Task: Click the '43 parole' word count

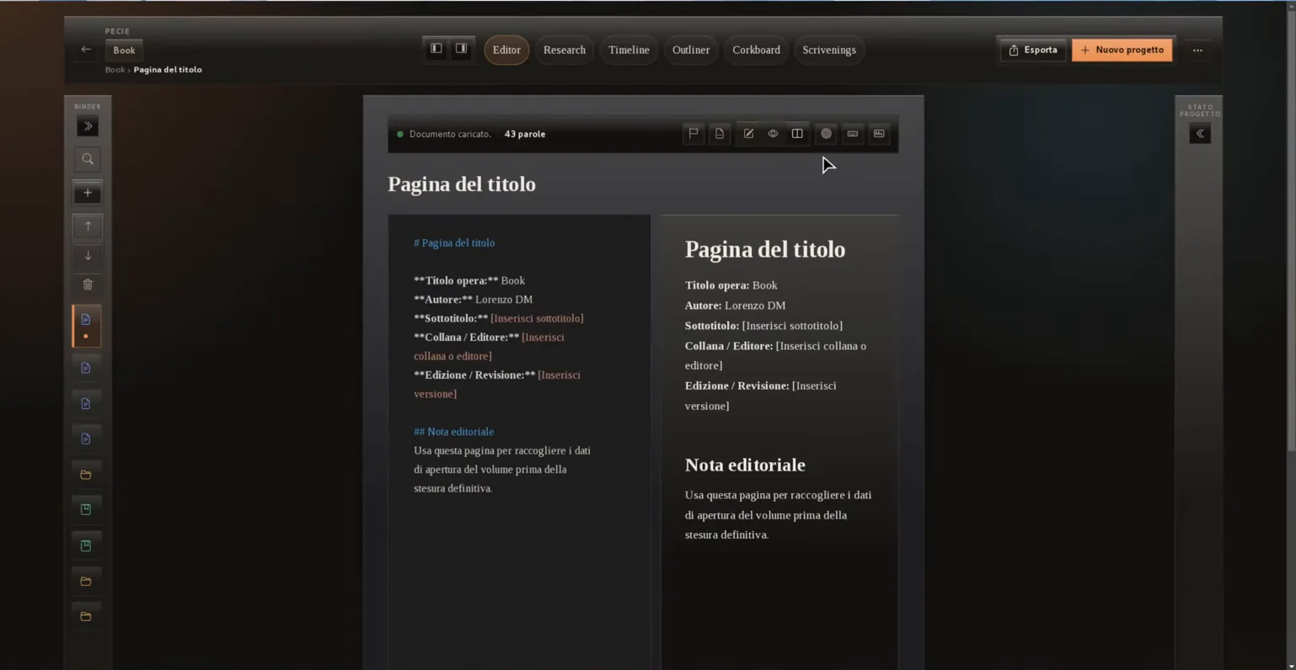Action: click(525, 134)
